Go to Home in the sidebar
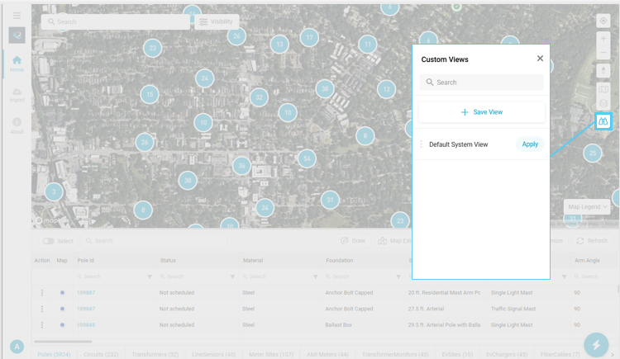Image resolution: width=620 pixels, height=359 pixels. click(17, 64)
